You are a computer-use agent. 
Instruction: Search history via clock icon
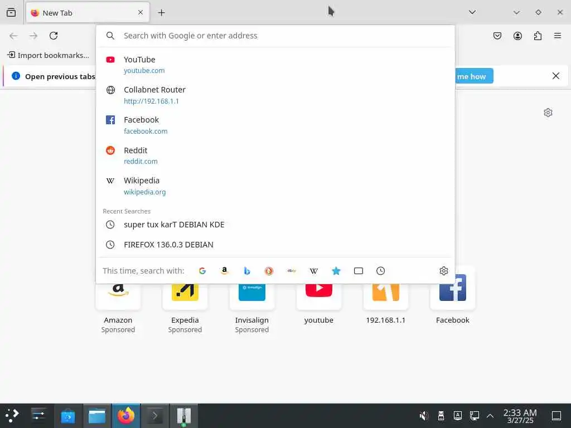point(380,271)
